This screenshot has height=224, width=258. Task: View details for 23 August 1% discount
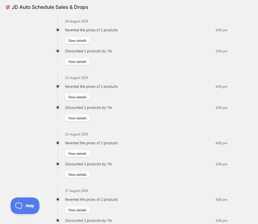point(77,118)
